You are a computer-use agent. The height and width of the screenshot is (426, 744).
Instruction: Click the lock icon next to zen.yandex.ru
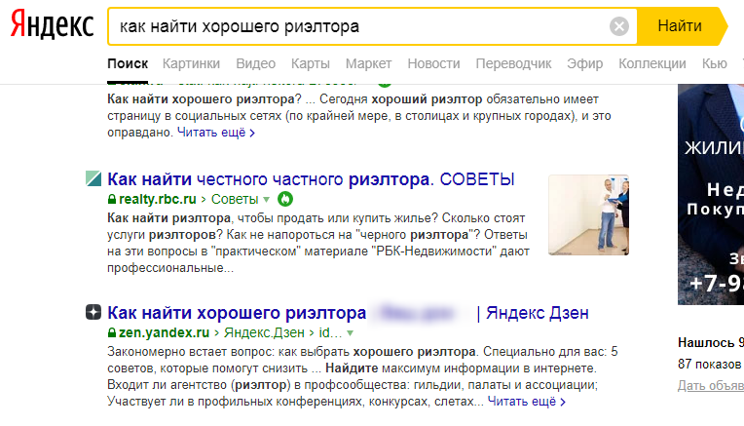pos(112,333)
